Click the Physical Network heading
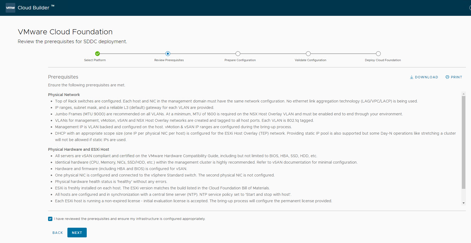Screen dimensions: 471x243 coord(64,95)
